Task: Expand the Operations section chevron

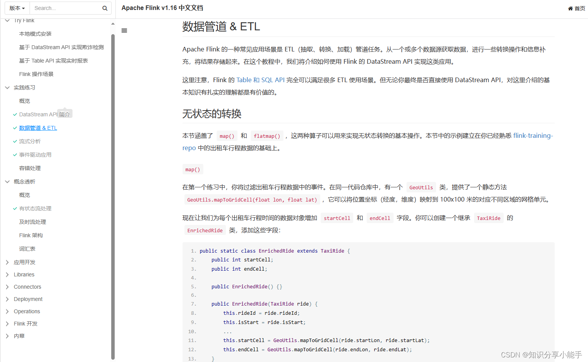Action: pyautogui.click(x=7, y=311)
